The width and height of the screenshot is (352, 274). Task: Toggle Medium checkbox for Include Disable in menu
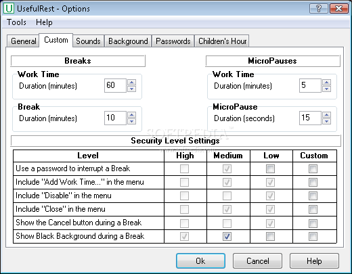[227, 196]
